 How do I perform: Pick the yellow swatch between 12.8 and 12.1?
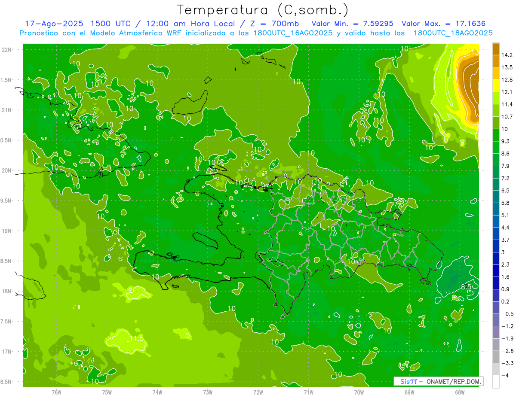(x=496, y=86)
